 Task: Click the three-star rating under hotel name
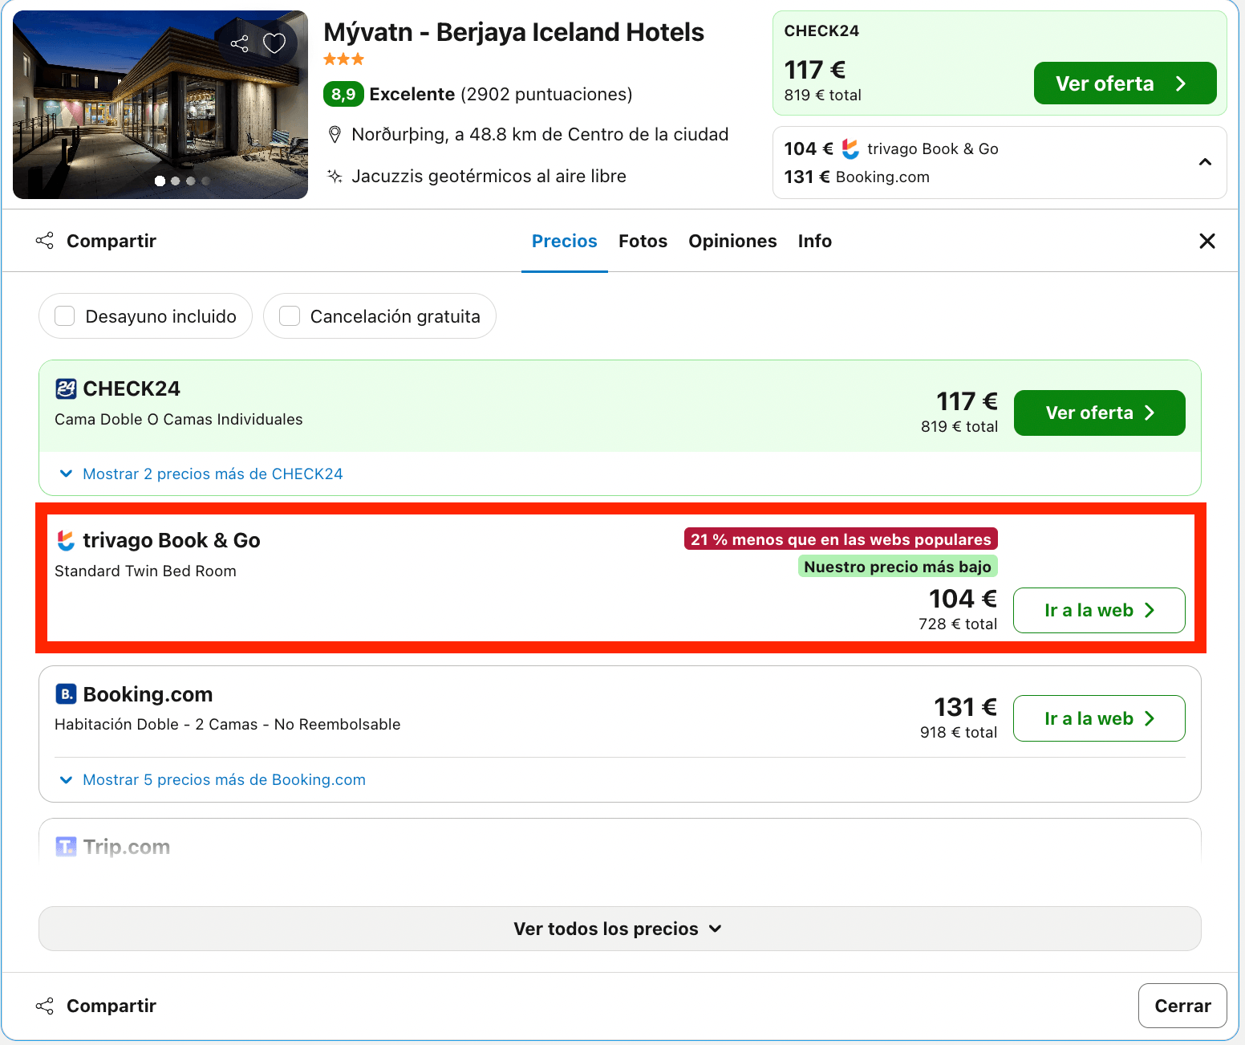343,59
